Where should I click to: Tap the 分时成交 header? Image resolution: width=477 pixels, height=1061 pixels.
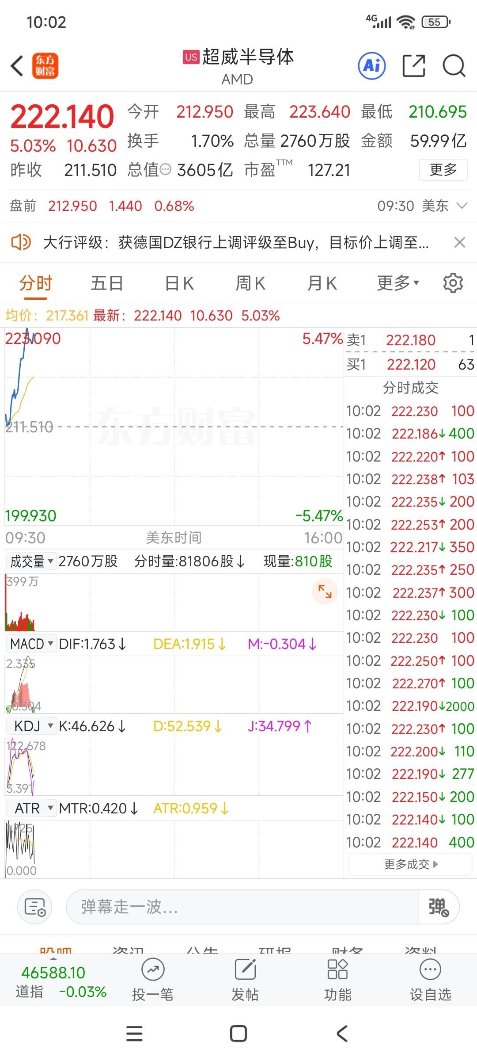tap(410, 388)
